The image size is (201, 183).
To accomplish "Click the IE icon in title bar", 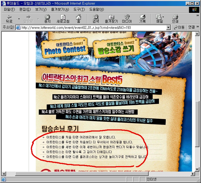I will pyautogui.click(x=4, y=3).
